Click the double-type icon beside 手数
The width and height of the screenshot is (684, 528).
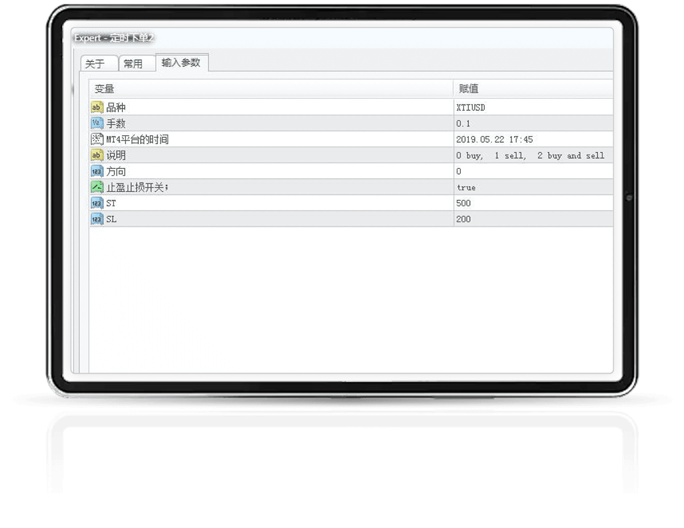click(x=97, y=123)
